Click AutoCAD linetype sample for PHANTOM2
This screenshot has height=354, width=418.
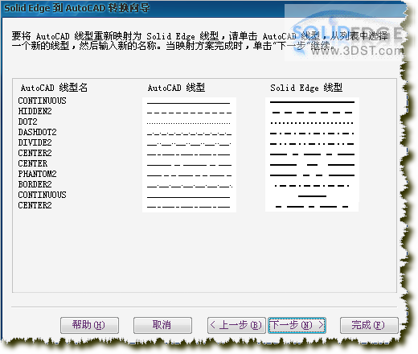coord(189,175)
